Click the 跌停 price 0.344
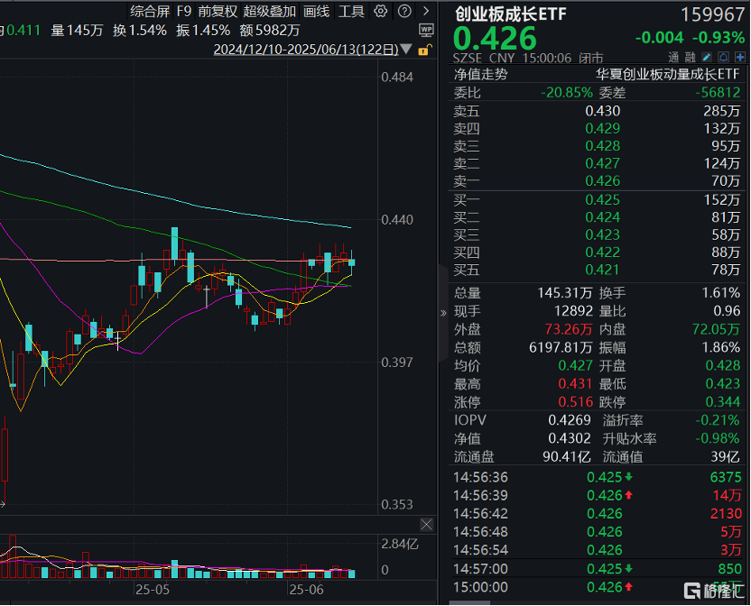751x606 pixels. pyautogui.click(x=723, y=402)
